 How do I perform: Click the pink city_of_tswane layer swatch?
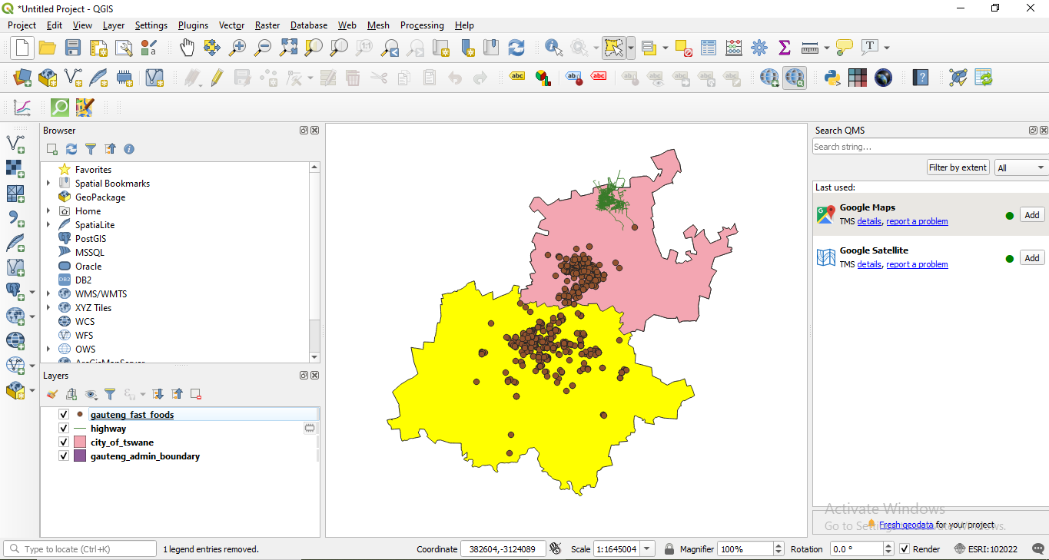tap(80, 442)
